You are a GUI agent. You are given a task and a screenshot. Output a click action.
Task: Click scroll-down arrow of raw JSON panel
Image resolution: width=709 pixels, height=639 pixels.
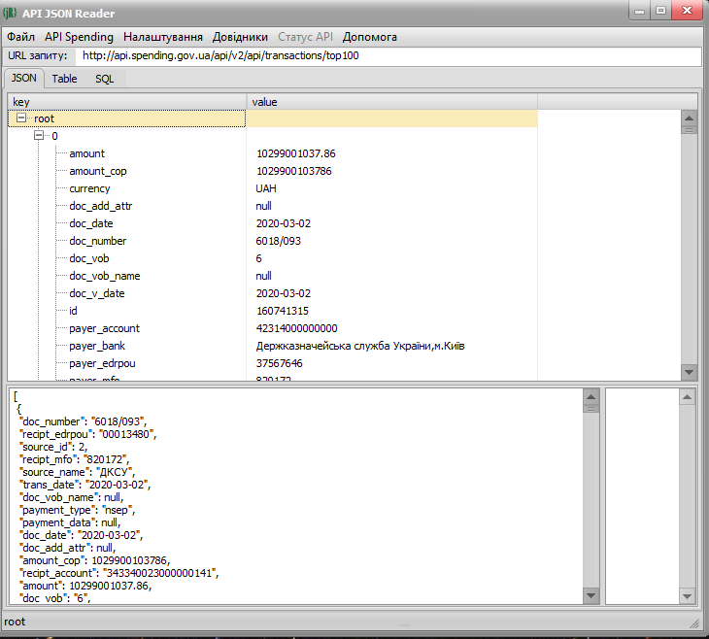click(x=591, y=595)
